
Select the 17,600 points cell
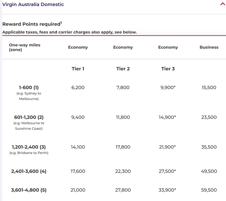(x=78, y=171)
